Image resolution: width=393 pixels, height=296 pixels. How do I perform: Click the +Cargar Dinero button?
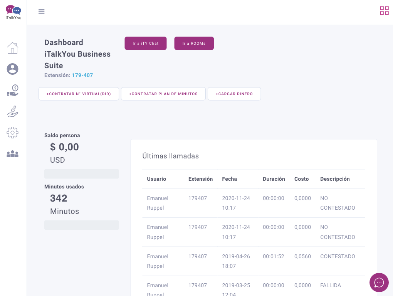coord(234,94)
